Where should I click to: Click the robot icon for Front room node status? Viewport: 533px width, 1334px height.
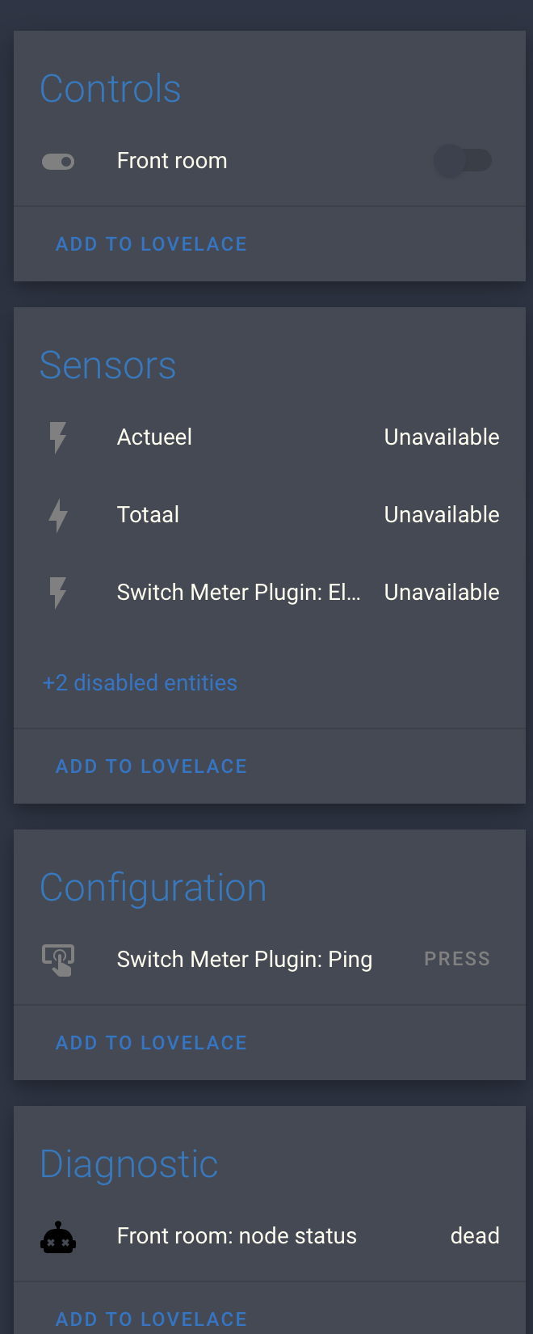(57, 1235)
